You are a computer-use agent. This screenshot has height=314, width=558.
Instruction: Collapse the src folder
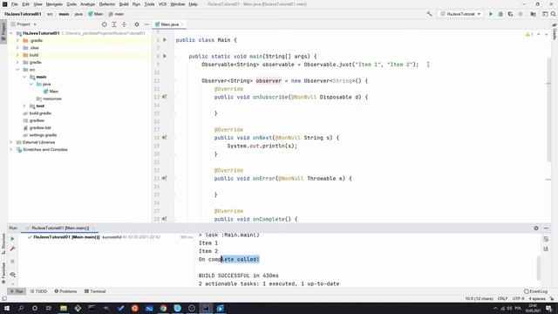[x=17, y=70]
